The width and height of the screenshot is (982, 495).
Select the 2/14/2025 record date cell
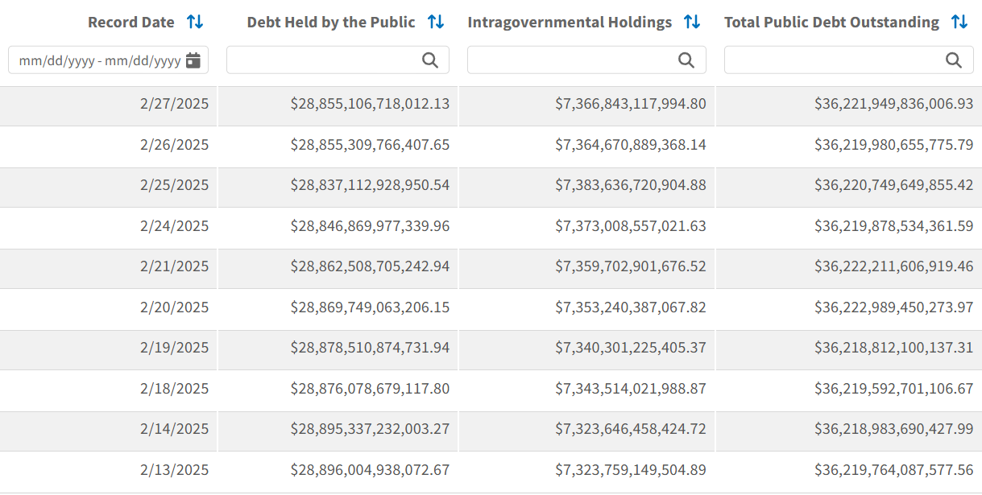(174, 429)
